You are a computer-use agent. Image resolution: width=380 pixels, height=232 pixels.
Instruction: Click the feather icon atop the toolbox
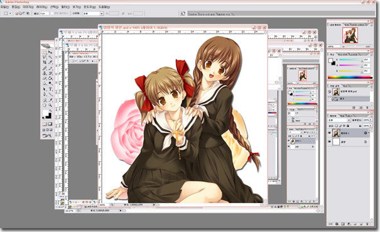(47, 46)
